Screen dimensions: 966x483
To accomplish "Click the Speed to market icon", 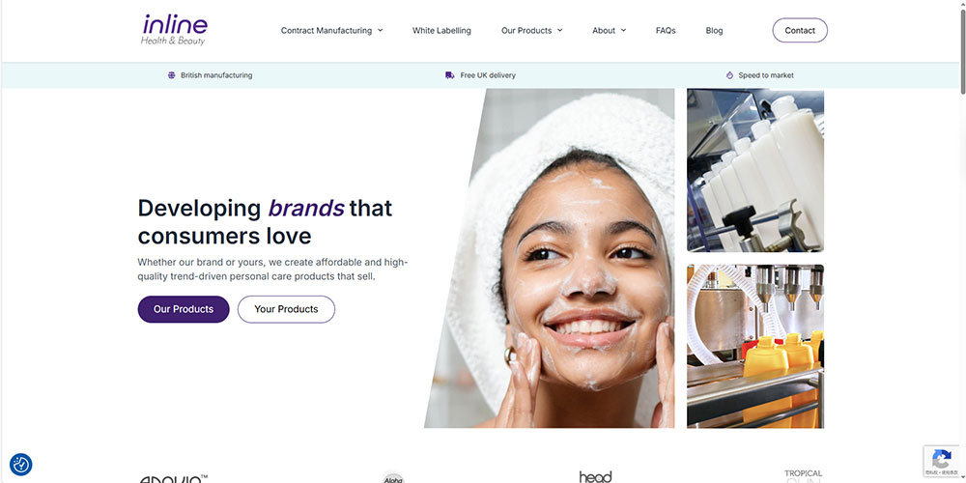I will pos(730,75).
